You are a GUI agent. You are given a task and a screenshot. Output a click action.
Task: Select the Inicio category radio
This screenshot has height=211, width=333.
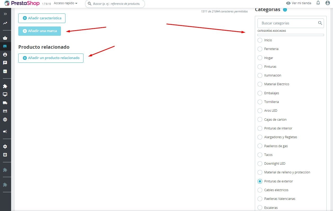tap(260, 40)
